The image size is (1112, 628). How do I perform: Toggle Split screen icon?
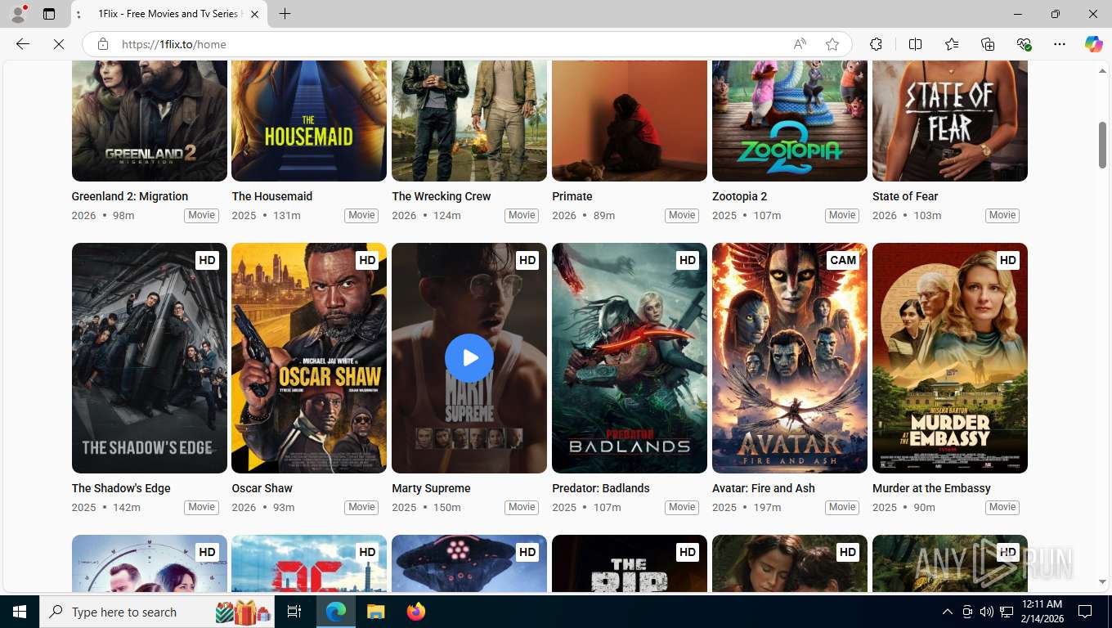click(915, 44)
